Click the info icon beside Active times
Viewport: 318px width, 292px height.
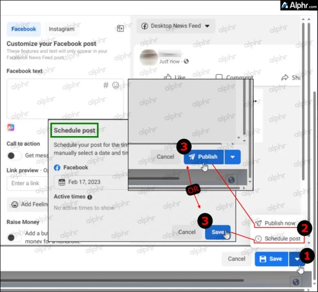coord(89,197)
